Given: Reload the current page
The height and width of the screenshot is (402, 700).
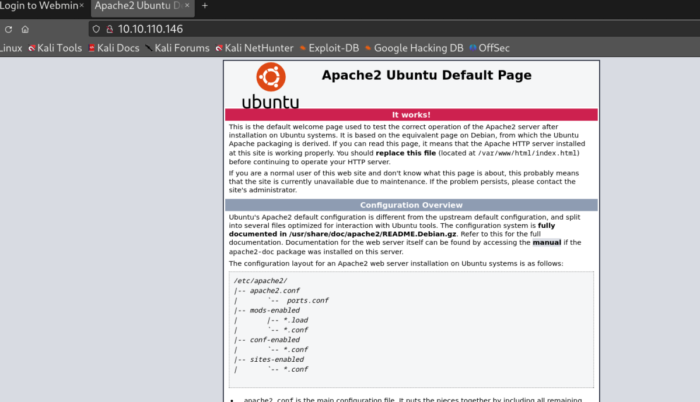Looking at the screenshot, I should 8,29.
